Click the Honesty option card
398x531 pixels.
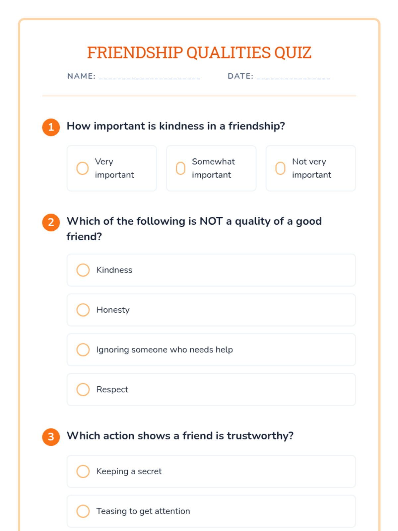[x=211, y=310]
